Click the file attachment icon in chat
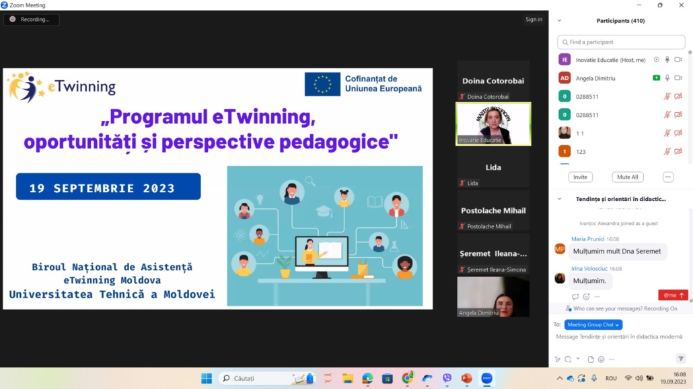The height and width of the screenshot is (389, 693). [591, 359]
